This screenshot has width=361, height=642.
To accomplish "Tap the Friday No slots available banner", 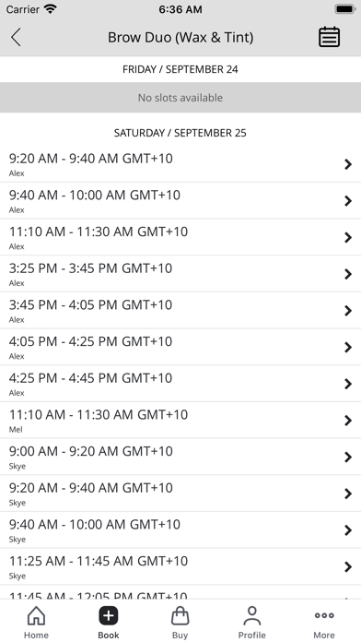I will tap(180, 98).
